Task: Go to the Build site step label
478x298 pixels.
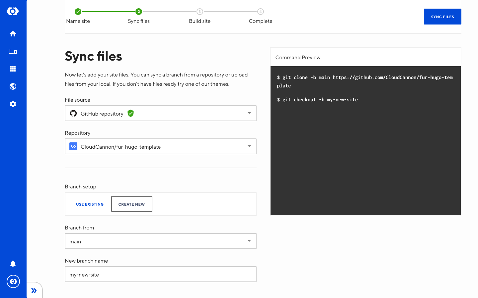Action: click(x=200, y=21)
